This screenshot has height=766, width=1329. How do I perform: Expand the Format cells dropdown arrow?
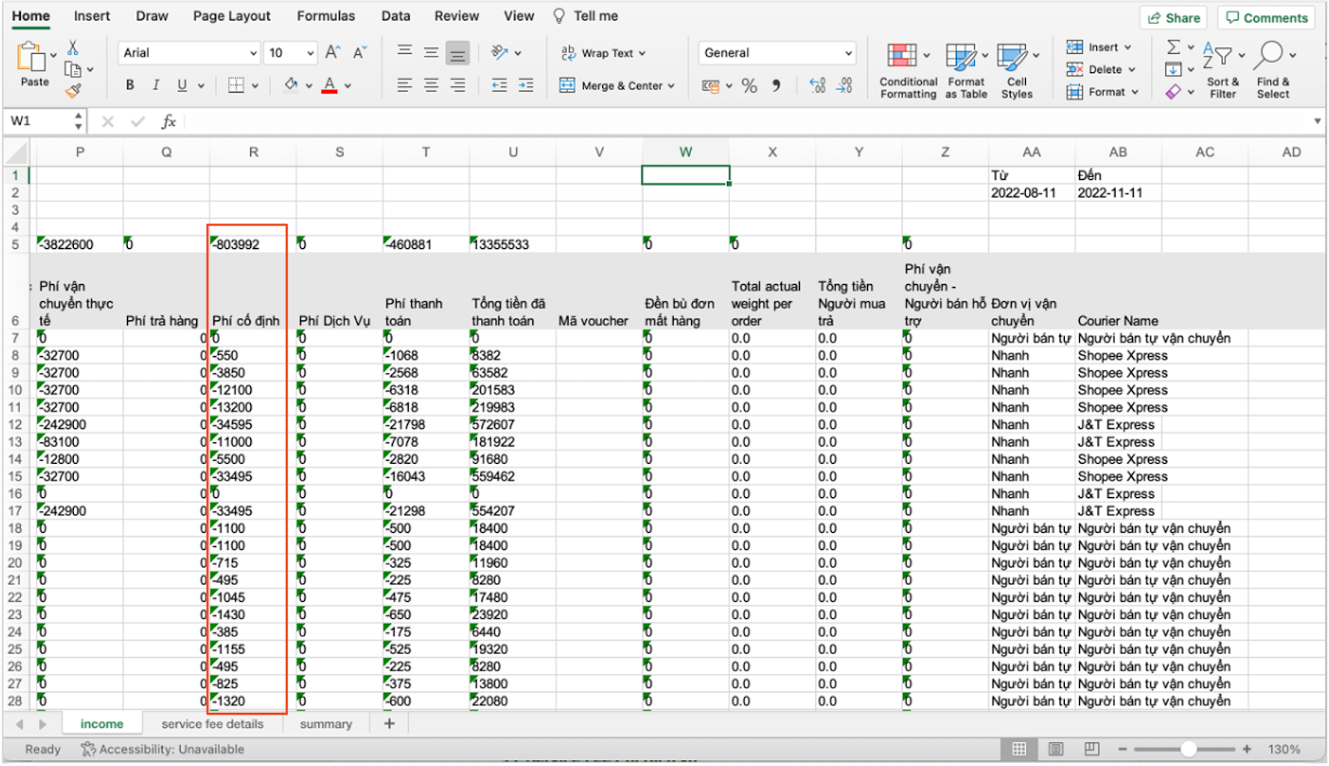pos(1135,92)
